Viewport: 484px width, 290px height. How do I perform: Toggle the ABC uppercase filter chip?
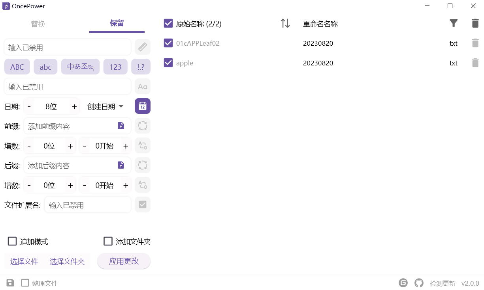(17, 67)
